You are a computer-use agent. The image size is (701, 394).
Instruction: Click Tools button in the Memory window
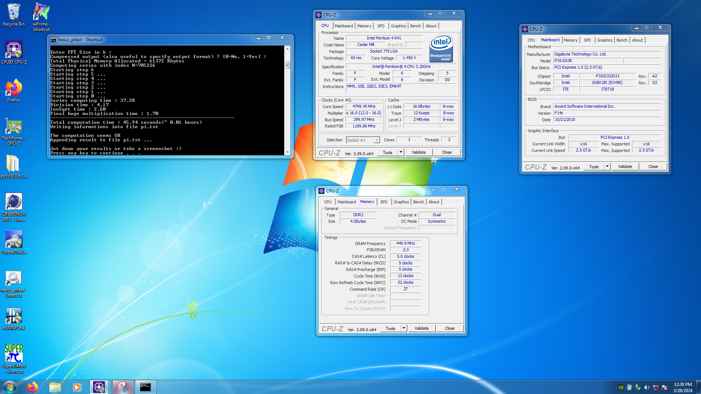click(x=390, y=328)
